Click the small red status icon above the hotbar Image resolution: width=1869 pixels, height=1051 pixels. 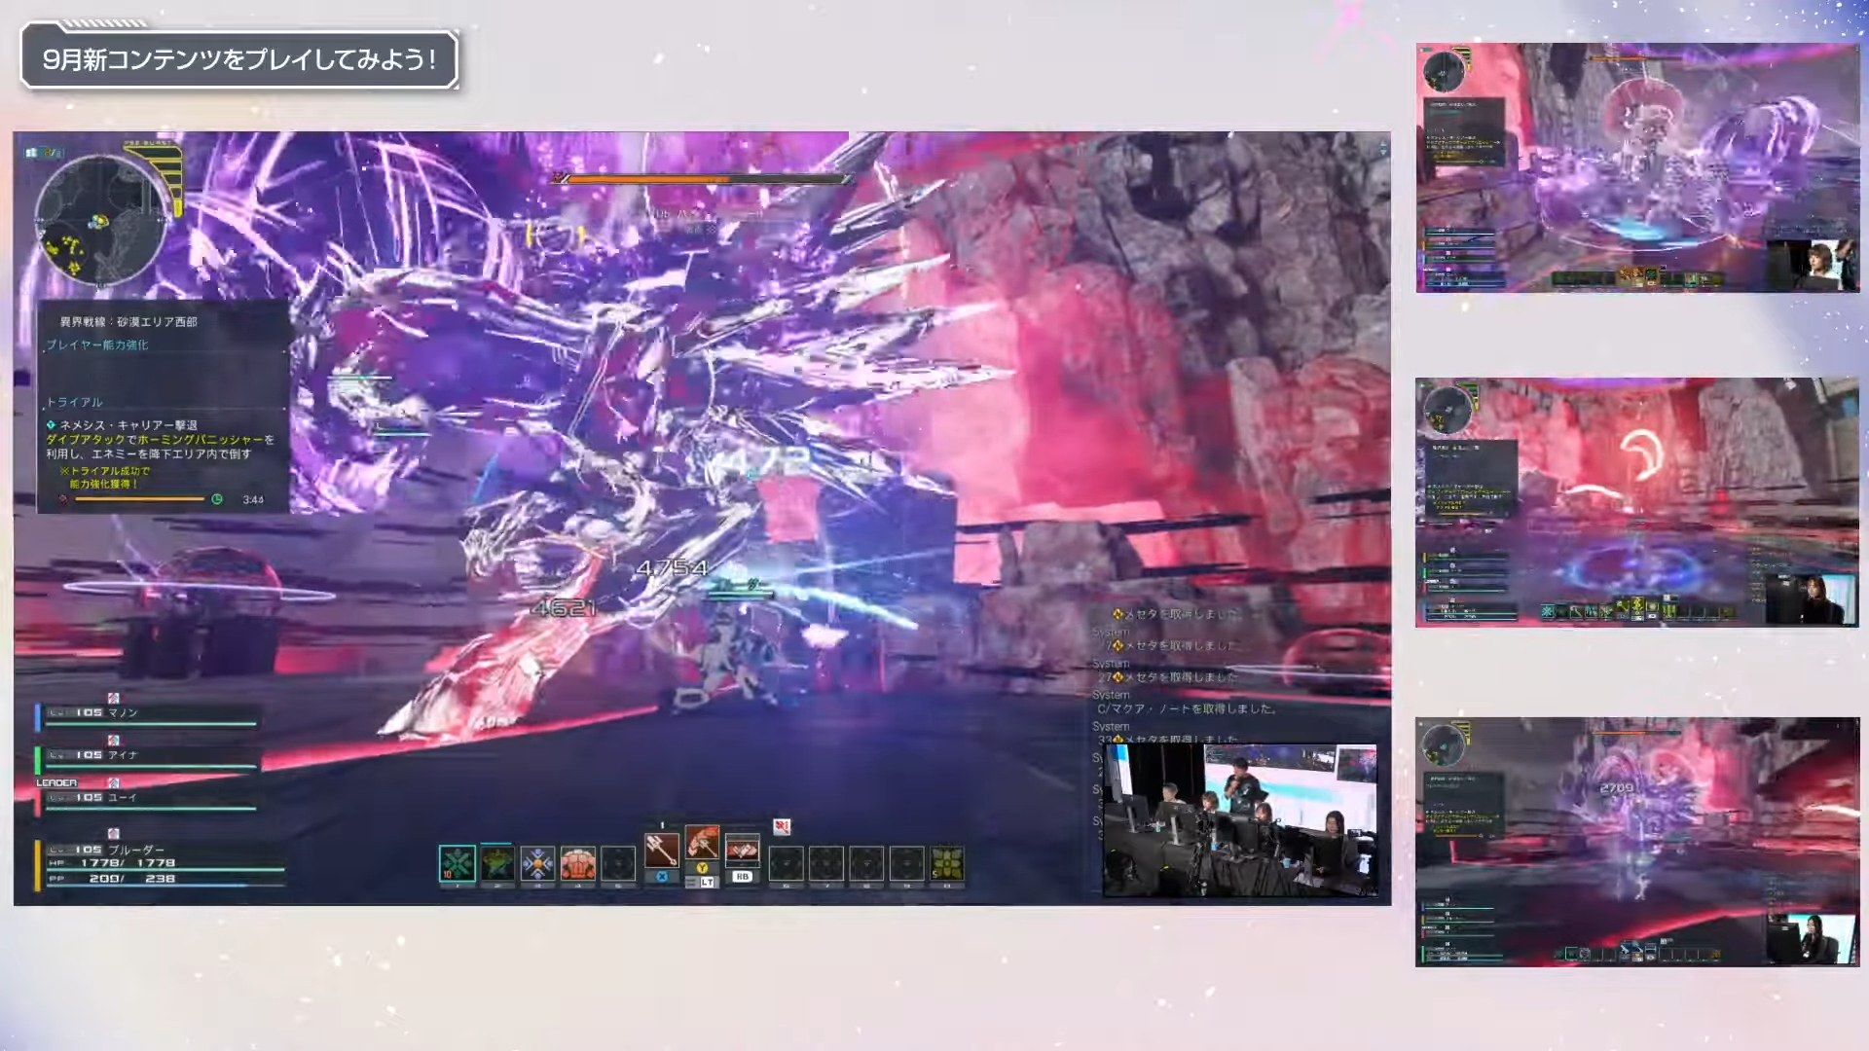[781, 826]
